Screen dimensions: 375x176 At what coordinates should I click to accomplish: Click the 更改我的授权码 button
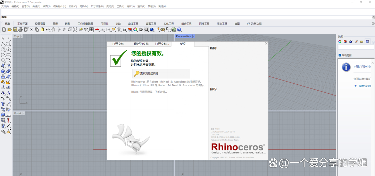tap(161, 74)
